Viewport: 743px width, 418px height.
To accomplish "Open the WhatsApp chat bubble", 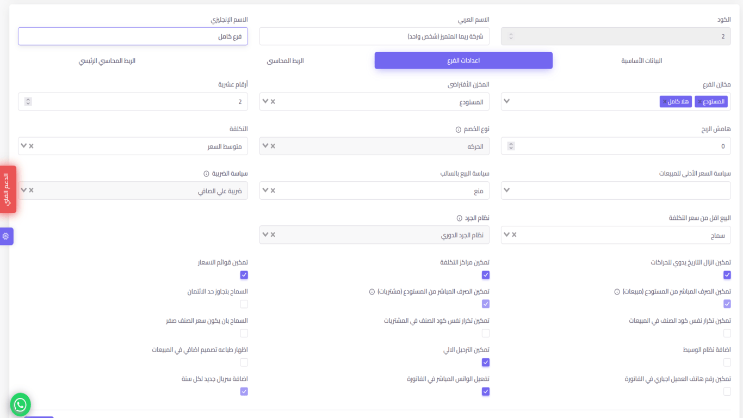I will tap(20, 404).
